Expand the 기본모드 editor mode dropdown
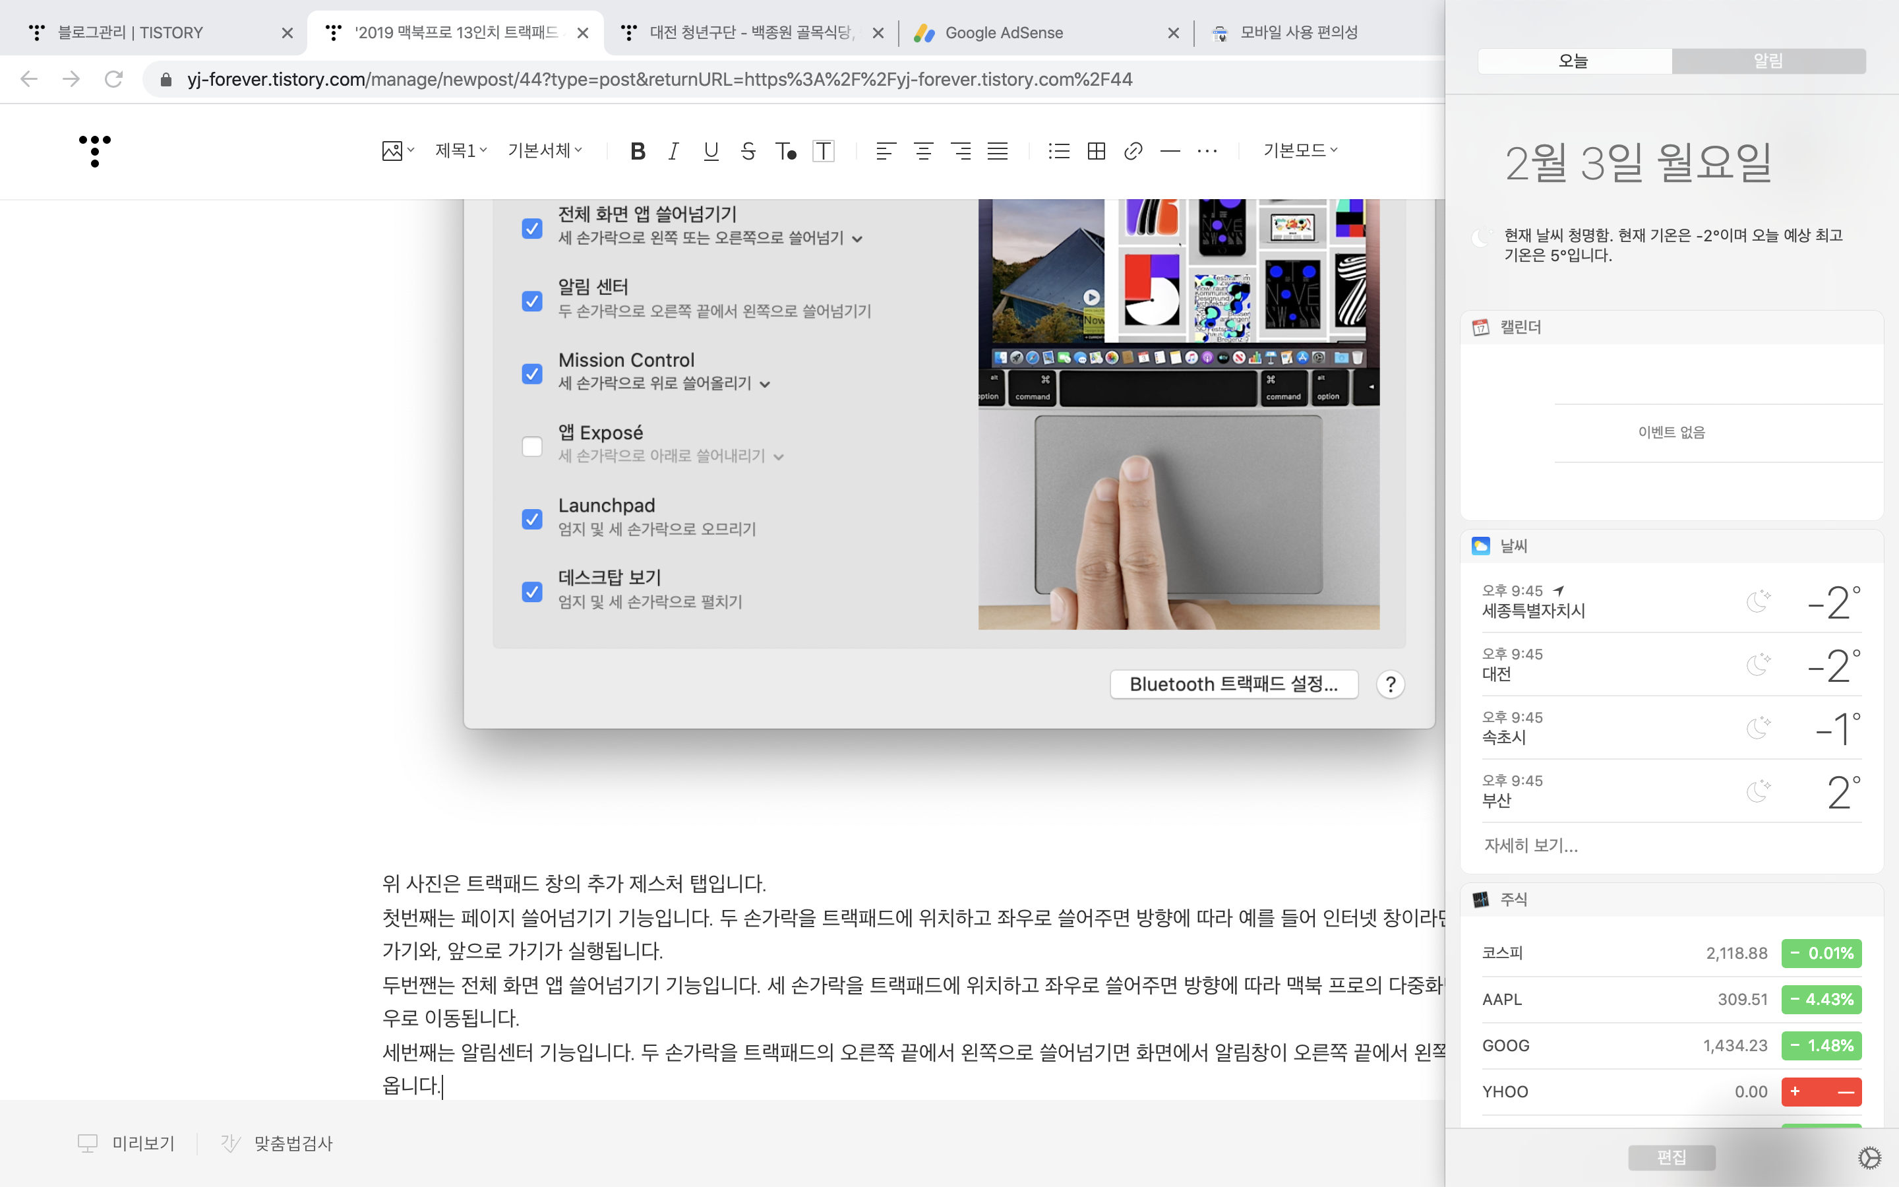The height and width of the screenshot is (1187, 1899). [x=1300, y=151]
